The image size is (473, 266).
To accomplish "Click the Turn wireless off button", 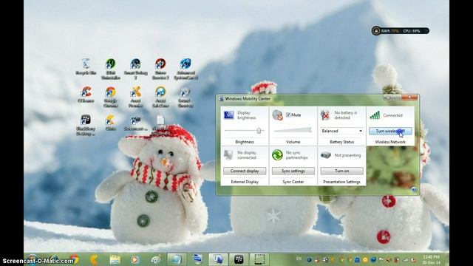I will click(x=390, y=131).
